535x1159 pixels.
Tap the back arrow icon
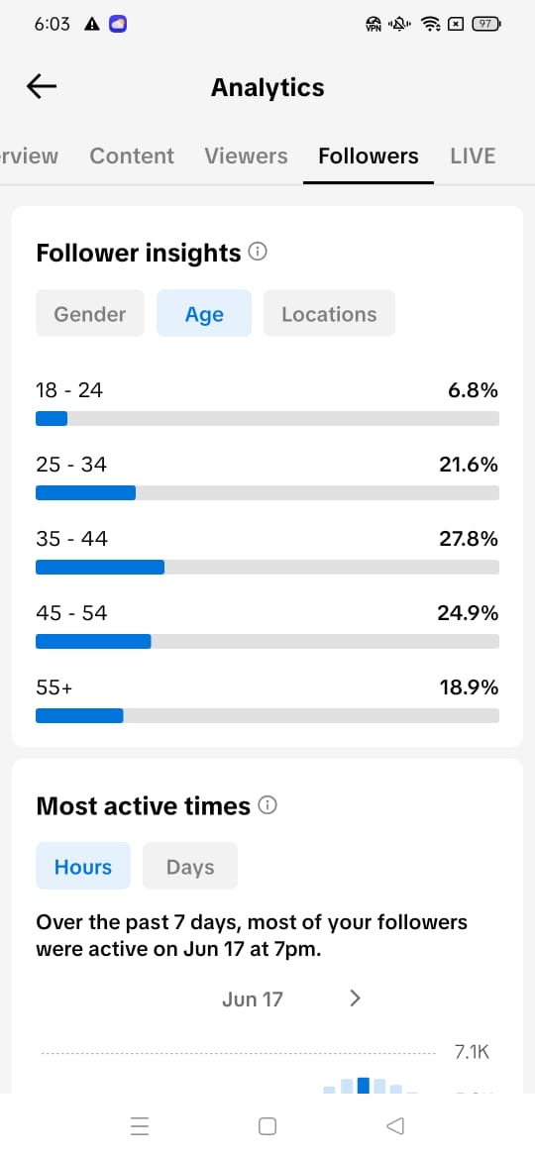pos(42,86)
